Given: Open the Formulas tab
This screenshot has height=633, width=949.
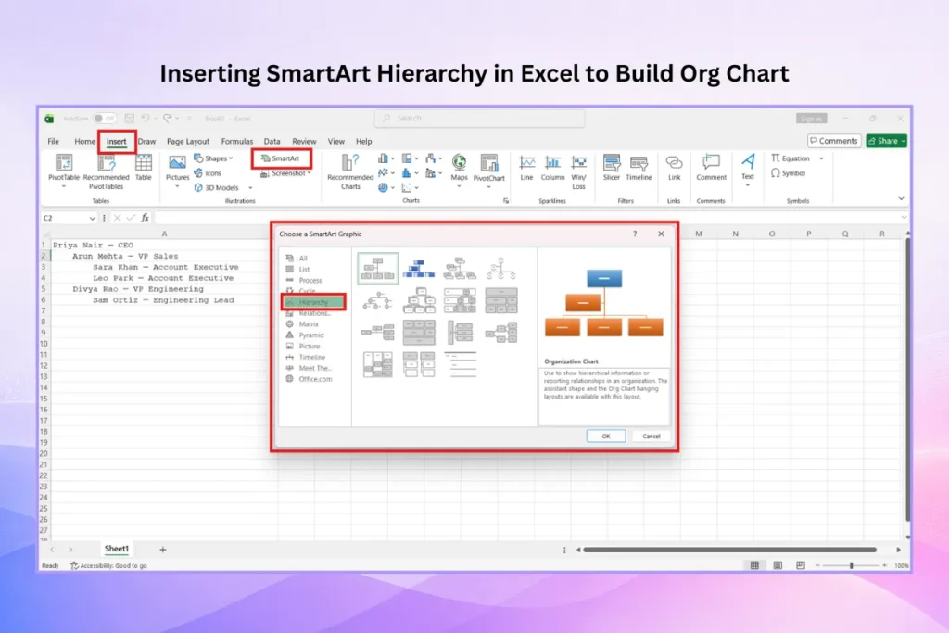Looking at the screenshot, I should 236,142.
